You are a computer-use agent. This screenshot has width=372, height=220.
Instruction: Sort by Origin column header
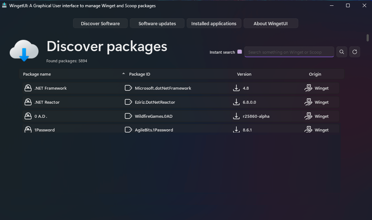315,74
